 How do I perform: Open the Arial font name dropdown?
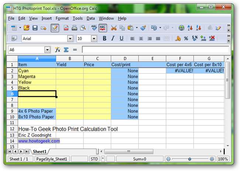click(x=70, y=39)
